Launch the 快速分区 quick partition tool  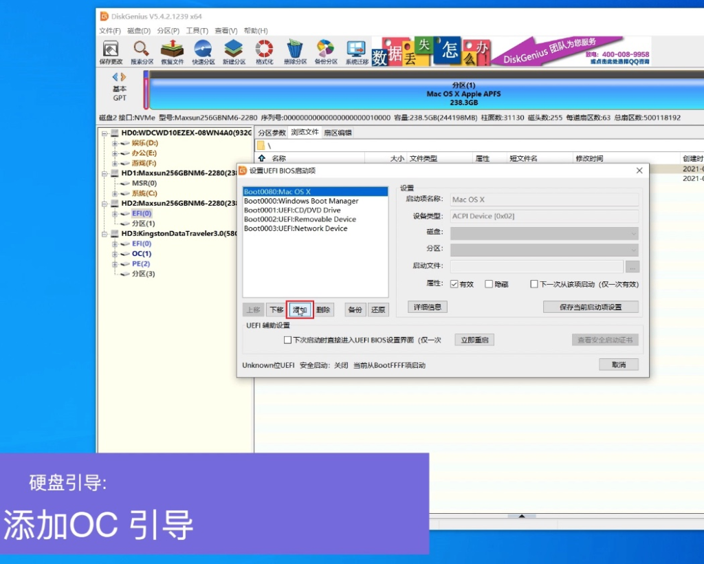(x=201, y=52)
